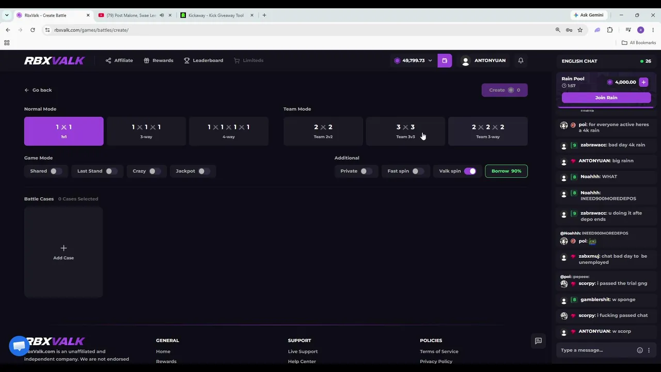
Task: Close the Kickaway Giveaway Tool tab
Action: tap(252, 16)
